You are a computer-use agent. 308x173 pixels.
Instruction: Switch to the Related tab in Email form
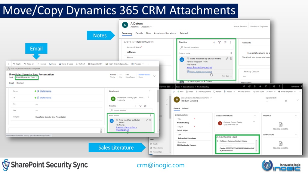(x=20, y=83)
